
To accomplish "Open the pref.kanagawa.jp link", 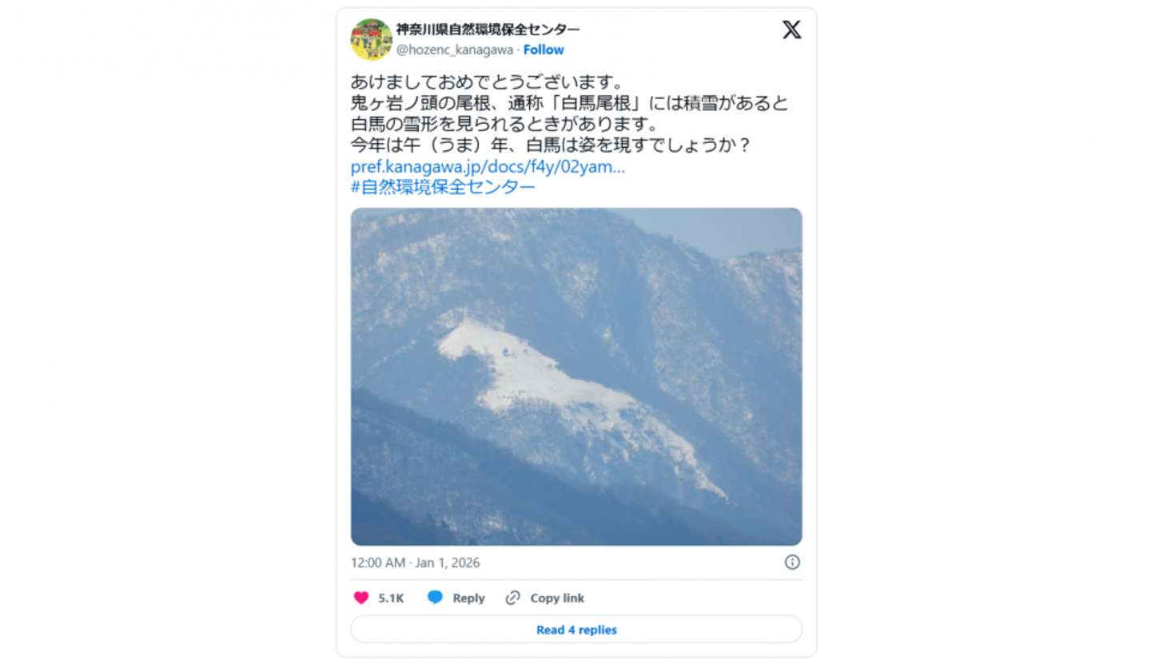I will (488, 168).
